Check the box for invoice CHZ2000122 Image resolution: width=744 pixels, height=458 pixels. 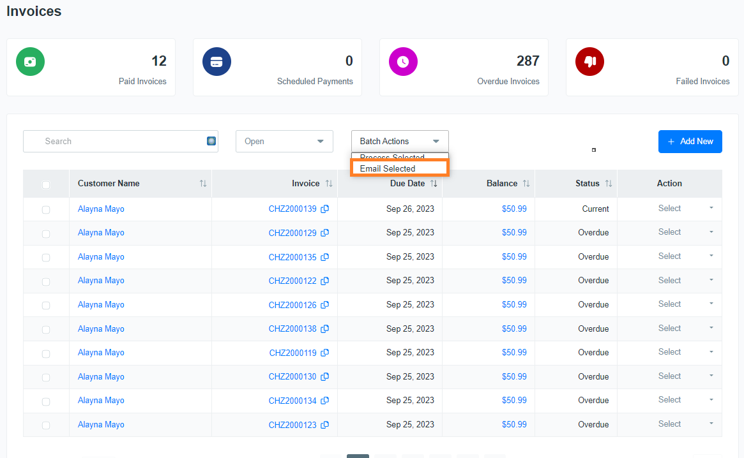[x=46, y=282]
